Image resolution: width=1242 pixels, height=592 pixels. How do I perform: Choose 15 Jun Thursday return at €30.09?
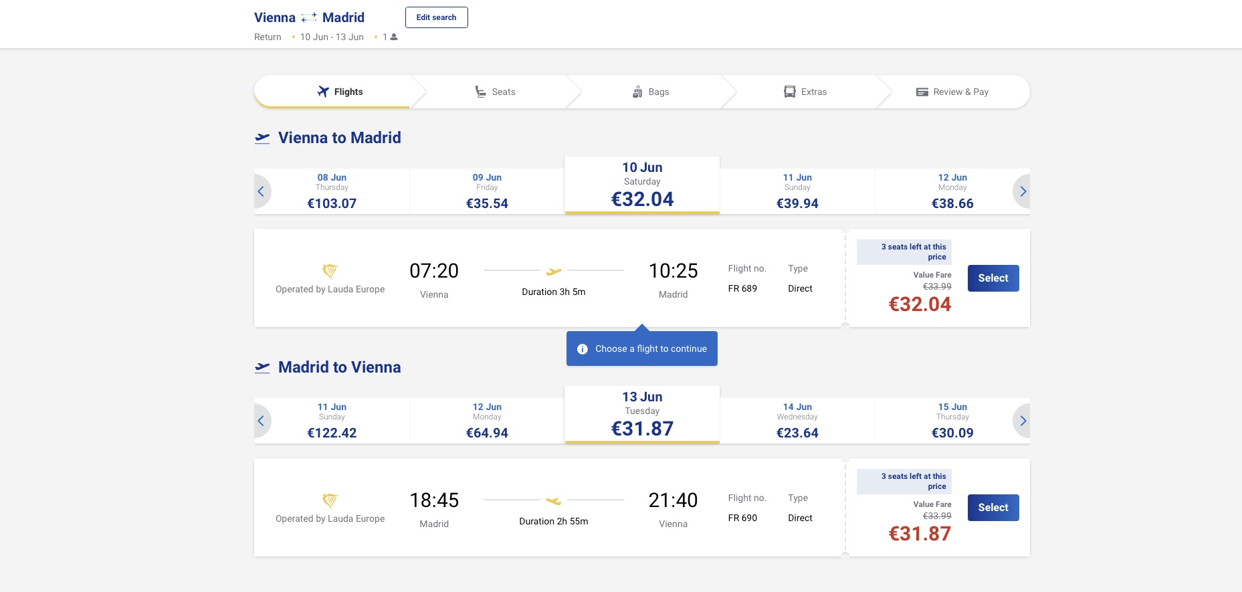click(x=952, y=421)
